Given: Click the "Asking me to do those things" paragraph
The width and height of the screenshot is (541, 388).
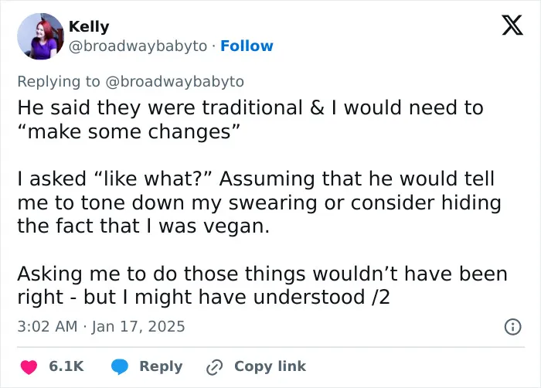Looking at the screenshot, I should click(262, 285).
